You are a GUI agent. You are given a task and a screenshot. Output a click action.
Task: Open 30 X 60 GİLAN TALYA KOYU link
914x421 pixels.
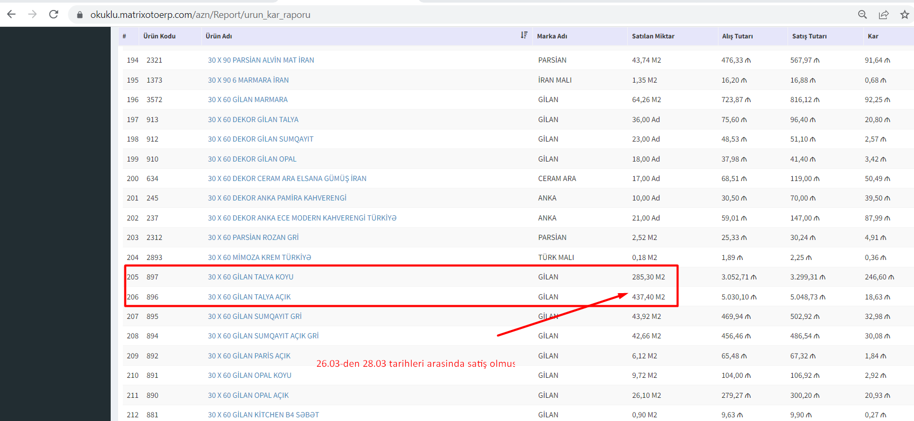pos(250,277)
